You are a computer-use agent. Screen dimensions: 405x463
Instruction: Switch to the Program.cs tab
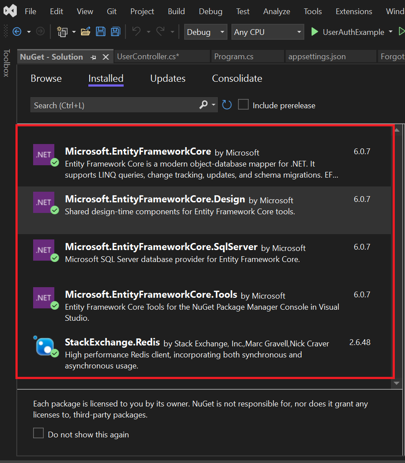(248, 57)
